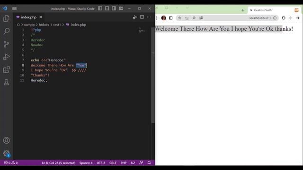Open editor More Actions ellipsis

point(149,17)
